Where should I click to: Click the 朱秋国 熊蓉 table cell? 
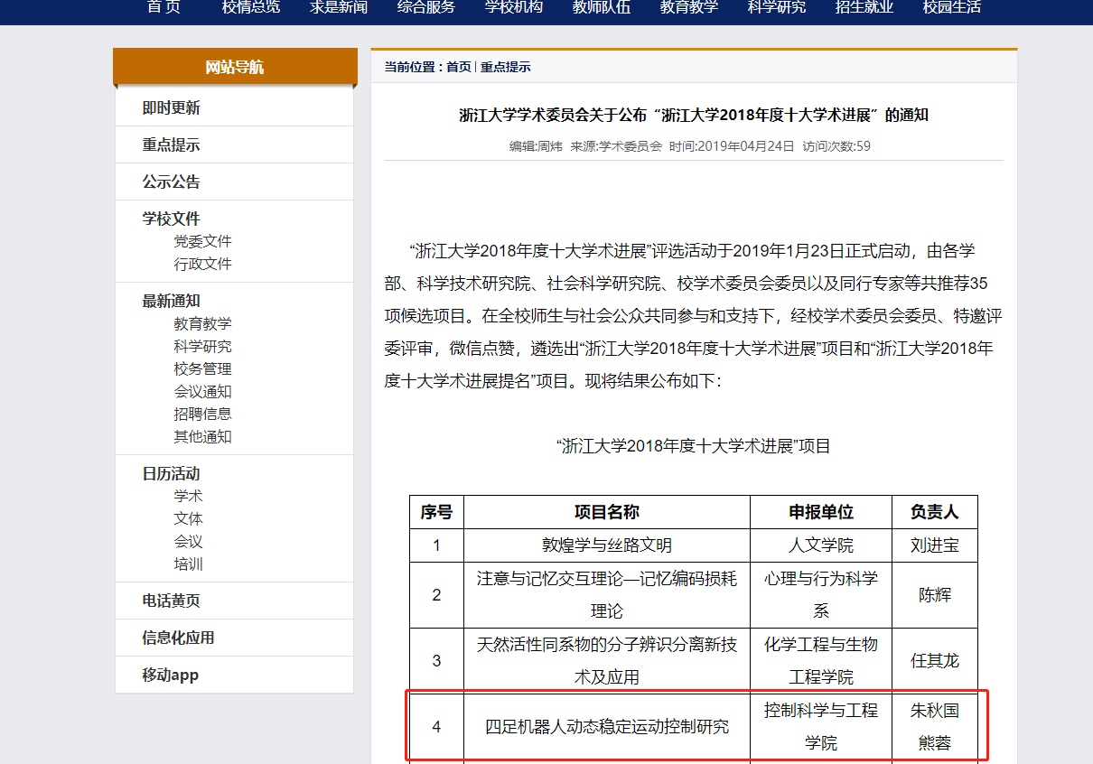935,727
